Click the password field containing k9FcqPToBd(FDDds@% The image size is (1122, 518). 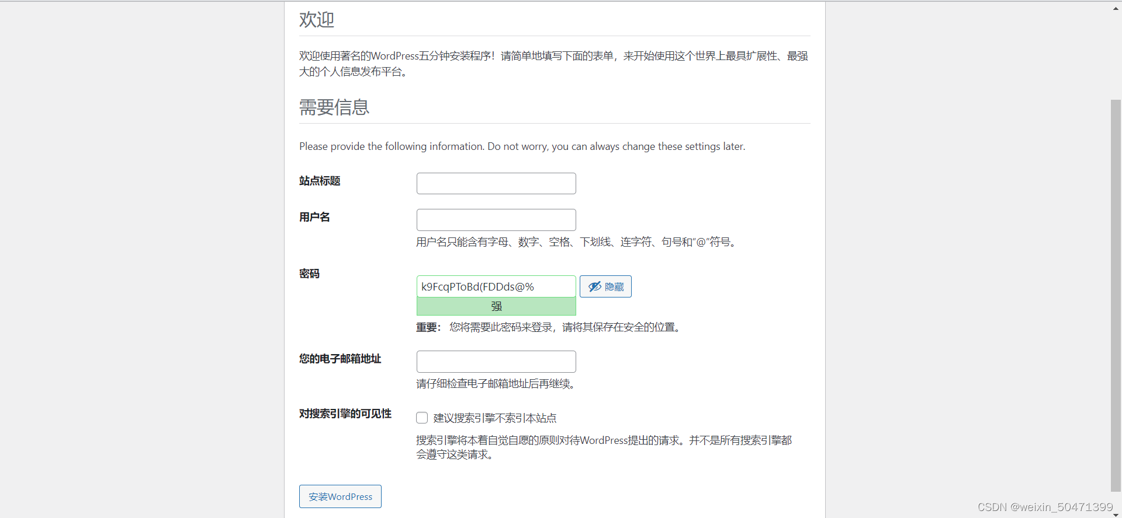(x=496, y=286)
